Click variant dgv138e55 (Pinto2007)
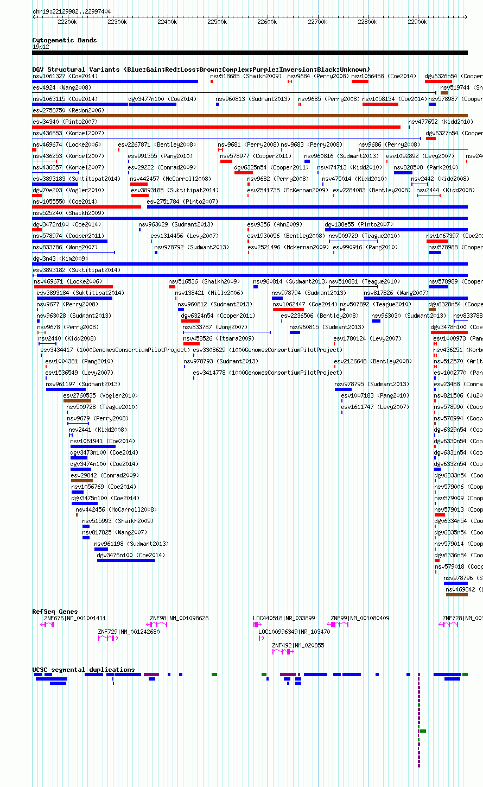The width and height of the screenshot is (483, 787). 359,224
